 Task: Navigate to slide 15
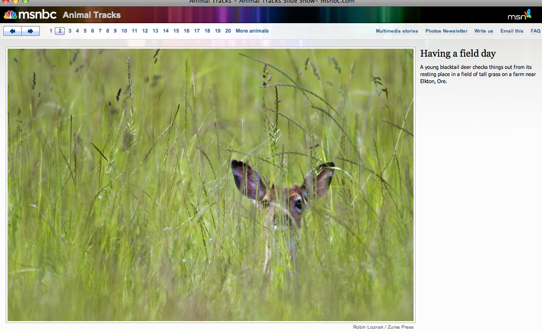pos(176,31)
